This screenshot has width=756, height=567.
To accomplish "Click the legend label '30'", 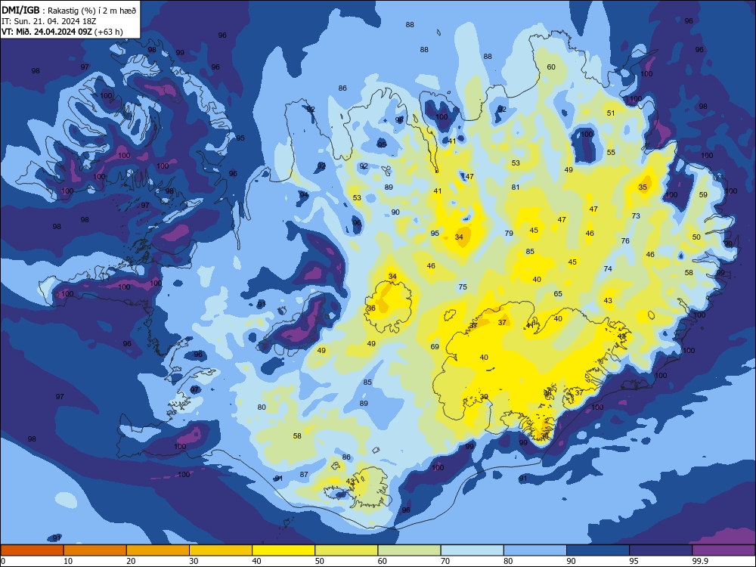I will pos(194,561).
